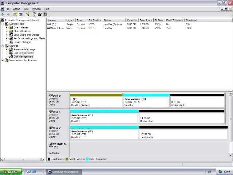Click the Refresh toolbar icon

point(35,15)
